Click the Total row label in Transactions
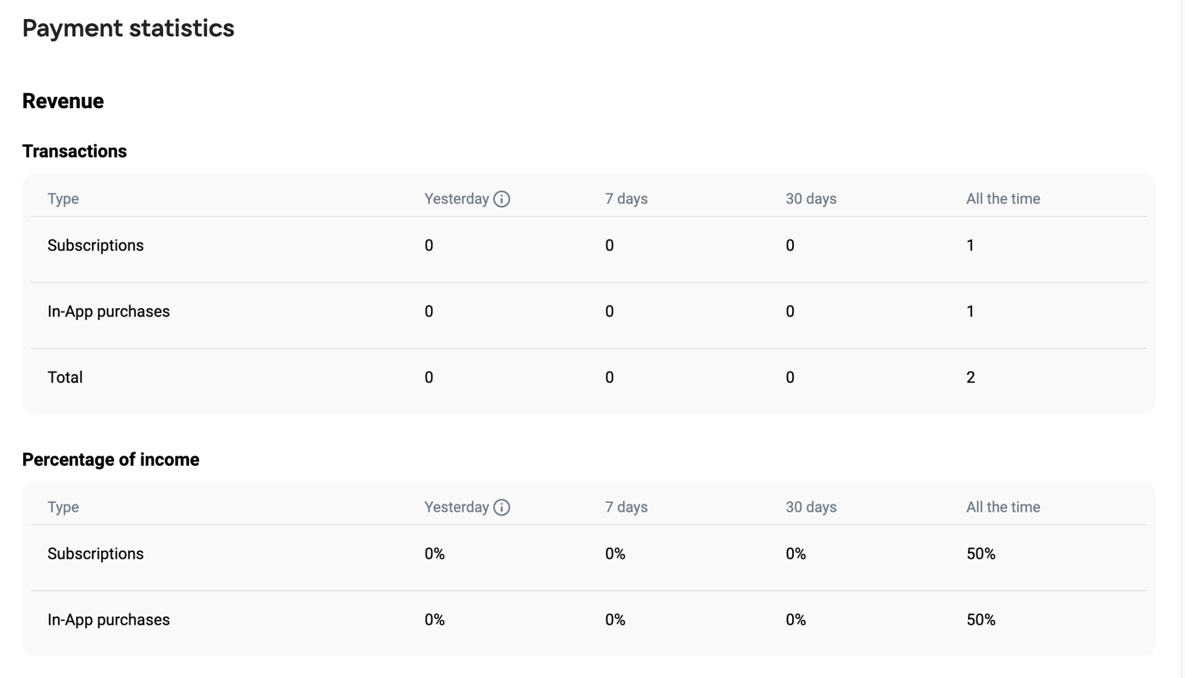Image resolution: width=1185 pixels, height=678 pixels. 65,377
